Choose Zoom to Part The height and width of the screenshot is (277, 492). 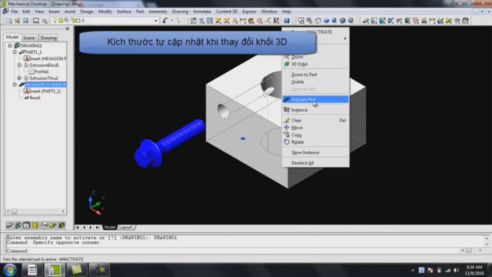(304, 75)
